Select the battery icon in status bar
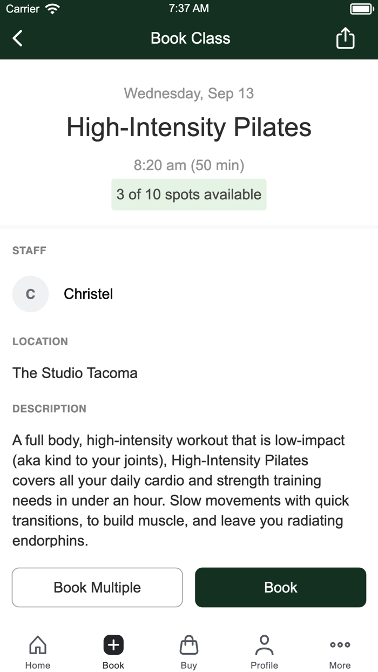This screenshot has width=378, height=672. click(361, 8)
